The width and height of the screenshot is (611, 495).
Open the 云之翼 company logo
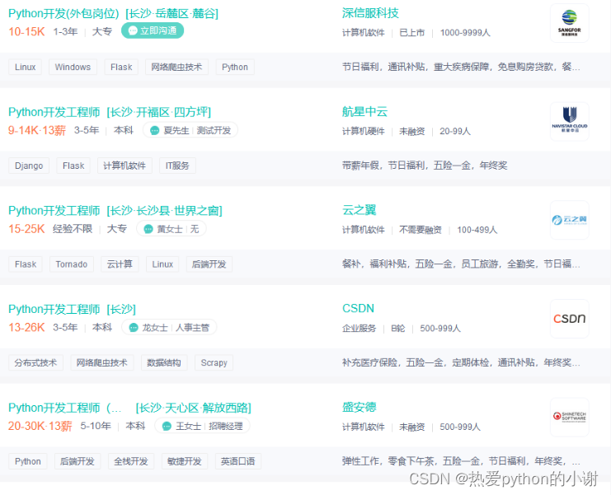[569, 220]
